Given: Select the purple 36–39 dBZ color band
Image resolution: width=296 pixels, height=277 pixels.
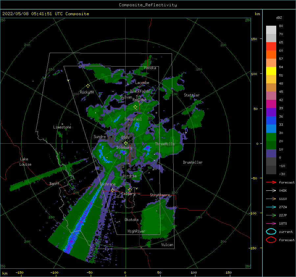Looking at the screenshot, I should tap(271, 112).
